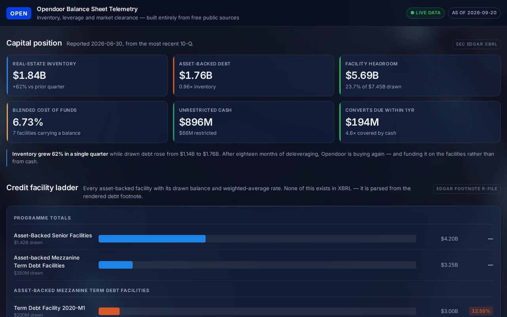Click the Reported 2026-06-30 subtitle text
The width and height of the screenshot is (507, 317).
[x=130, y=44]
